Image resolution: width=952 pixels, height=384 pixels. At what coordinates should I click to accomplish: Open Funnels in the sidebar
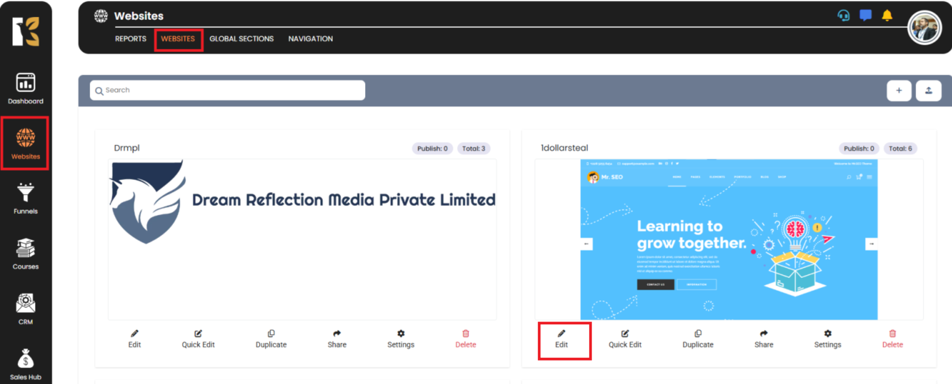click(26, 198)
